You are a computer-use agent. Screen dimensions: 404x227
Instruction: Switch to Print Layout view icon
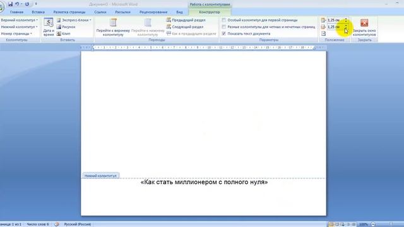(x=331, y=224)
